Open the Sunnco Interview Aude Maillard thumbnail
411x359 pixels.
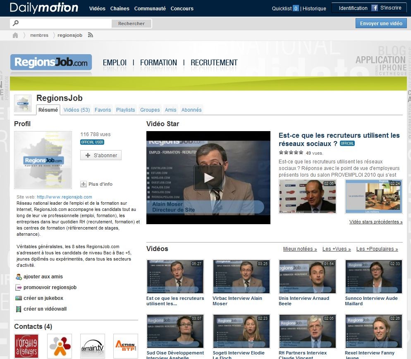(x=374, y=276)
